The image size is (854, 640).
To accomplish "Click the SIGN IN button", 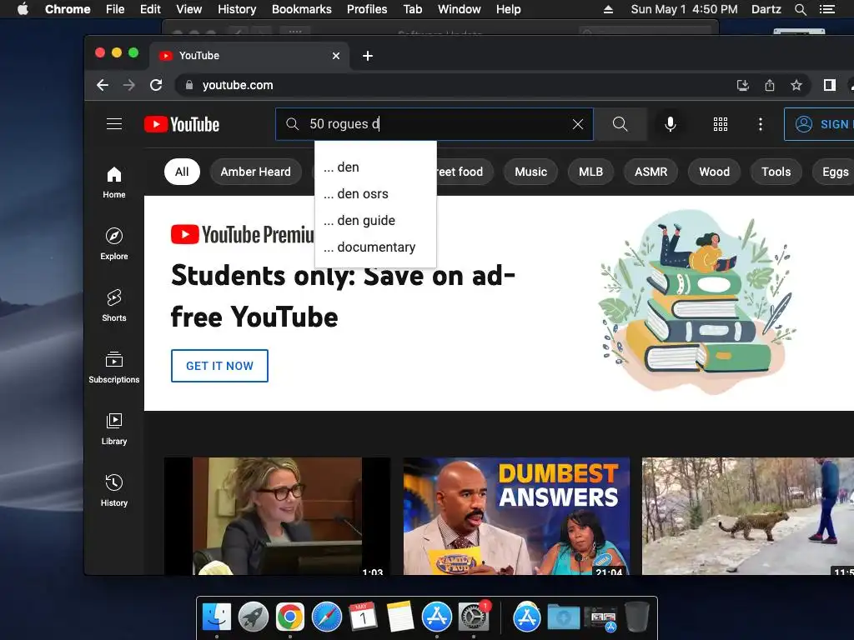I will click(x=820, y=124).
